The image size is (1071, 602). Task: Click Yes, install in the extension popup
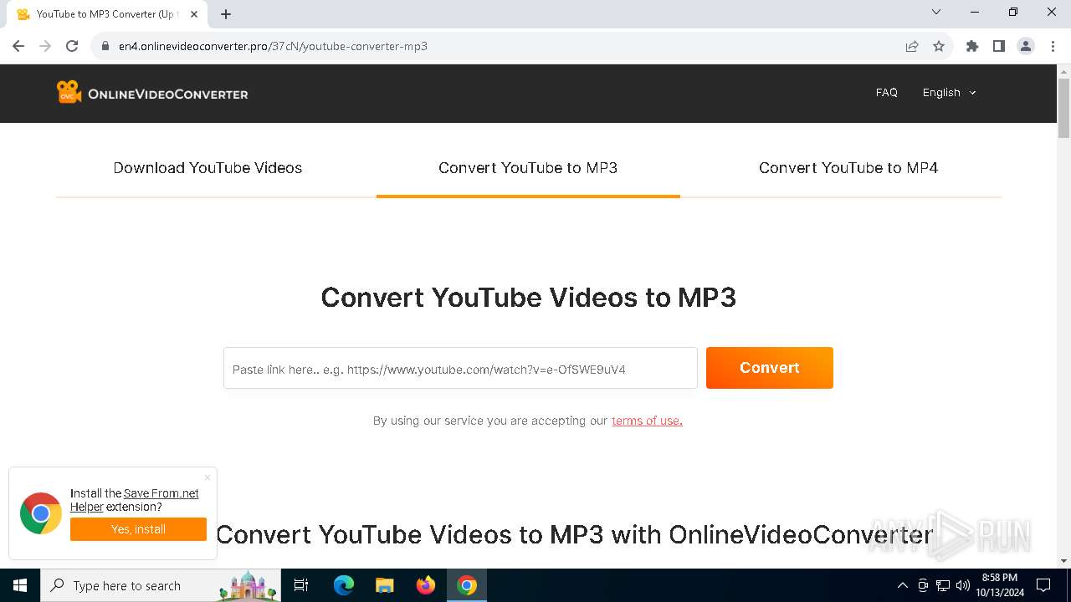(x=138, y=529)
